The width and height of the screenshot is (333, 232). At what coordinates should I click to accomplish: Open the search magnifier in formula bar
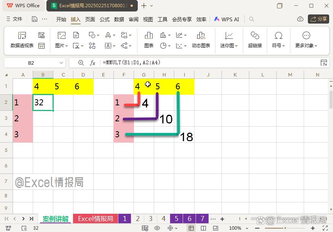[81, 62]
